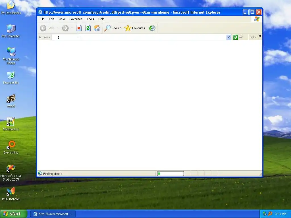Expand the Links toolbar chevron

[260, 36]
